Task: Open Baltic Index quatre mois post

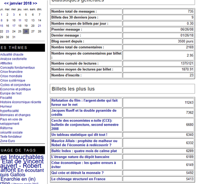Action: 84,151
